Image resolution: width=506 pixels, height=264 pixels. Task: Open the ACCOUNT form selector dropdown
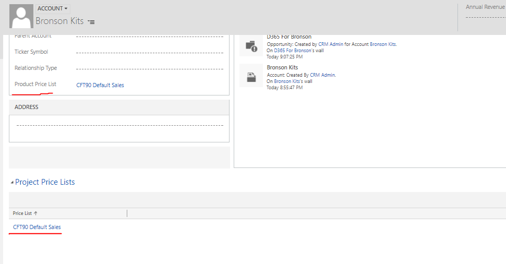pos(52,8)
